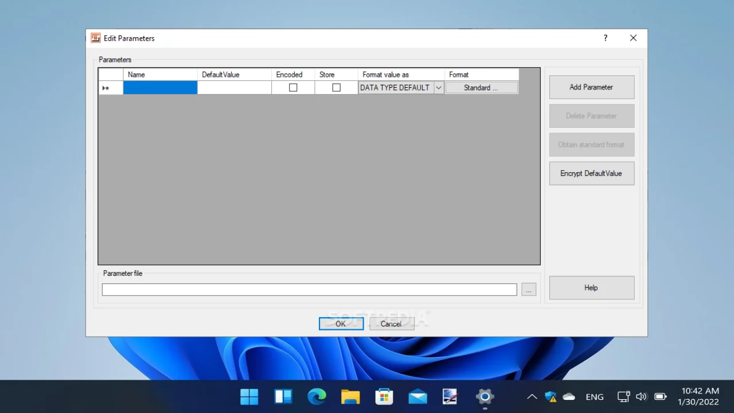Click the Standard ... format button
Screen dimensions: 734x413
[481, 88]
